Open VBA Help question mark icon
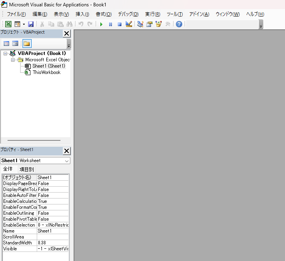 (x=179, y=24)
